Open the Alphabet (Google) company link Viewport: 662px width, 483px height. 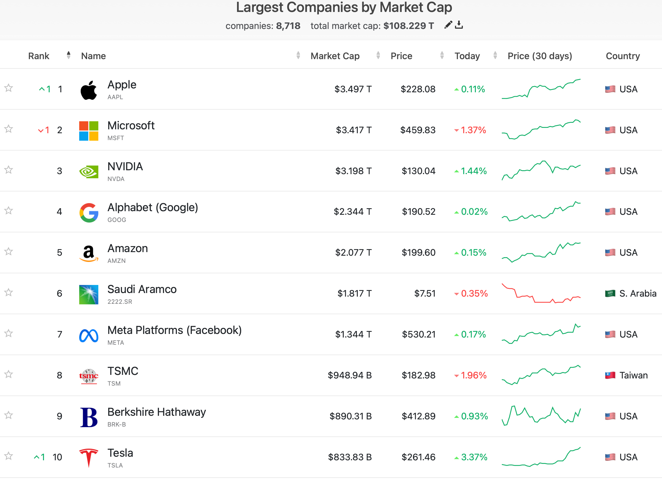[x=153, y=208]
